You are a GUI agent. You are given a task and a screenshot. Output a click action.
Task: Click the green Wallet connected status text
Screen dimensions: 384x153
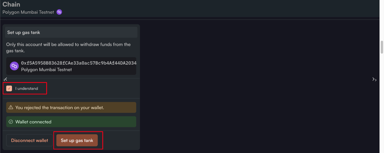tap(33, 122)
